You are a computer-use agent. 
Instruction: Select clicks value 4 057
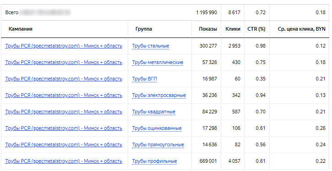point(234,161)
